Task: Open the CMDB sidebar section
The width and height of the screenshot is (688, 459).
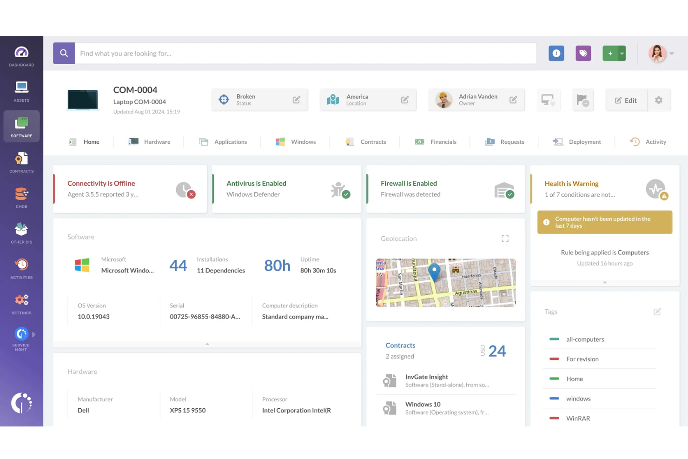Action: [x=21, y=197]
